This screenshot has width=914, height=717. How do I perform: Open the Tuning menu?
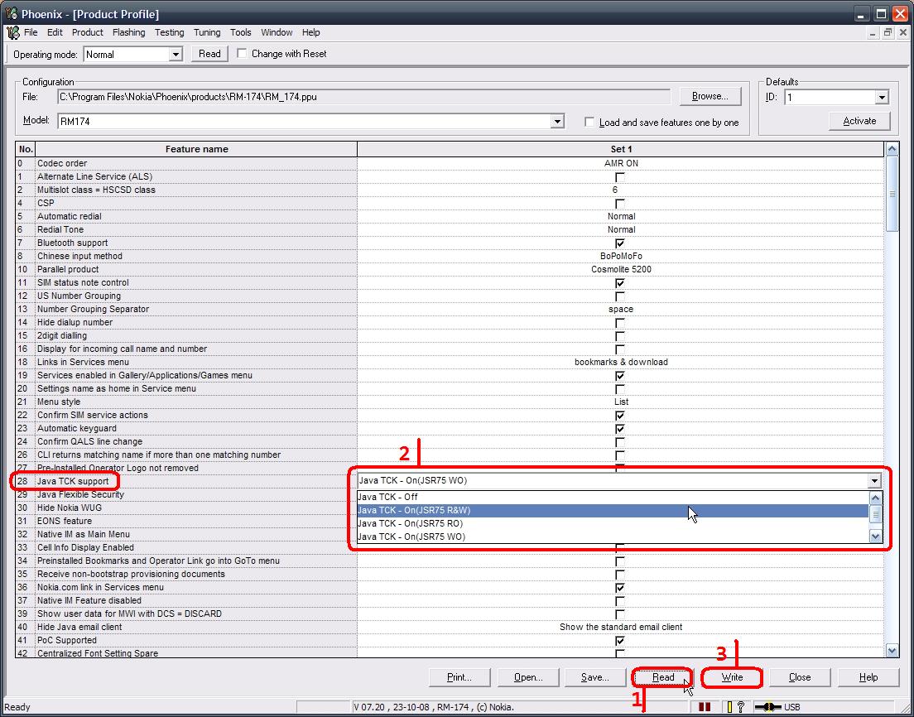click(206, 32)
